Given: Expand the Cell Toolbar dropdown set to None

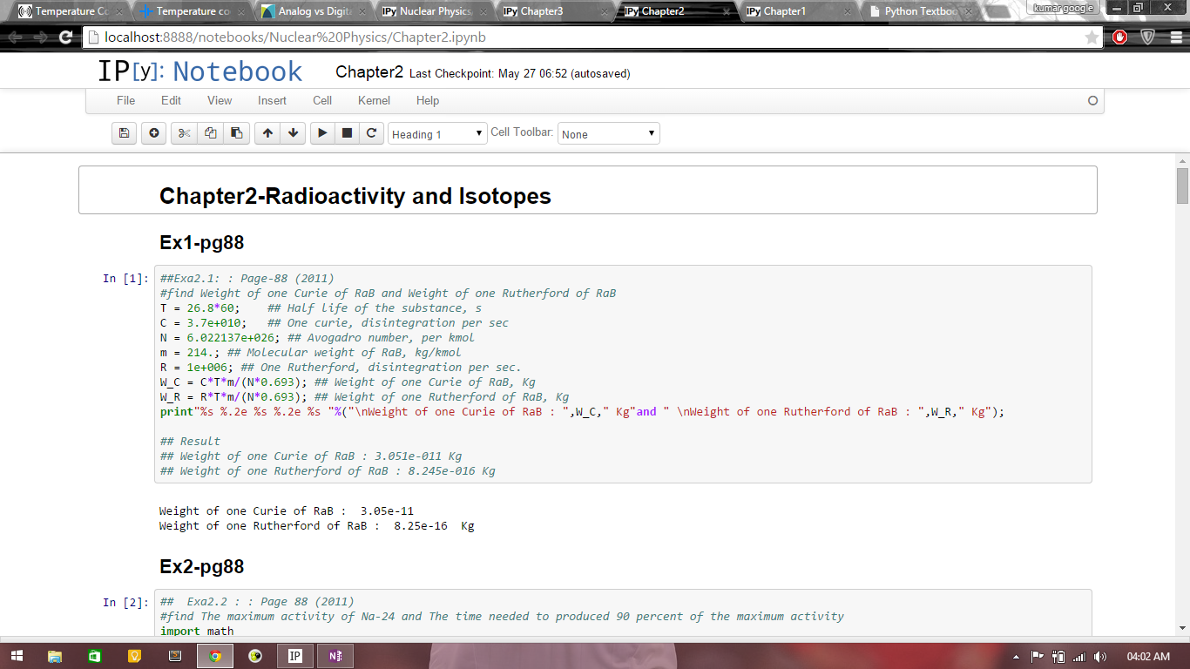Looking at the screenshot, I should tap(608, 134).
